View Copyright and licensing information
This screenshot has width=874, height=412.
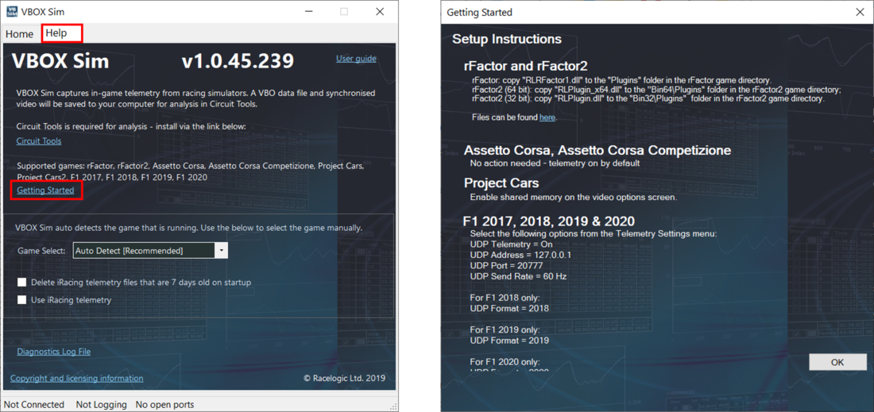77,378
